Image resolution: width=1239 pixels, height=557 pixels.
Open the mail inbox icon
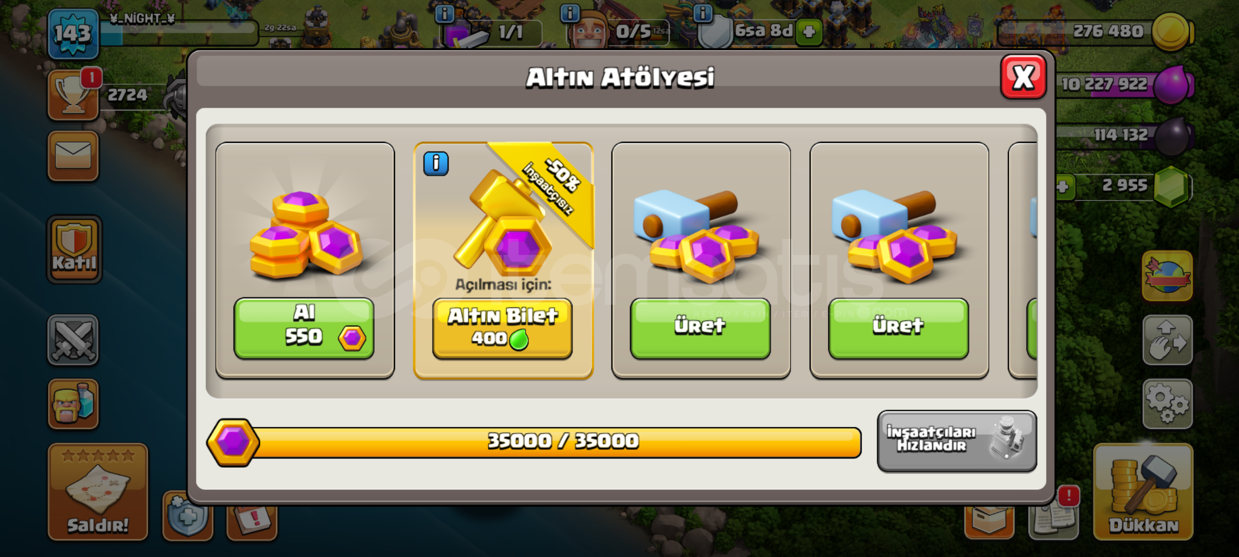click(73, 156)
